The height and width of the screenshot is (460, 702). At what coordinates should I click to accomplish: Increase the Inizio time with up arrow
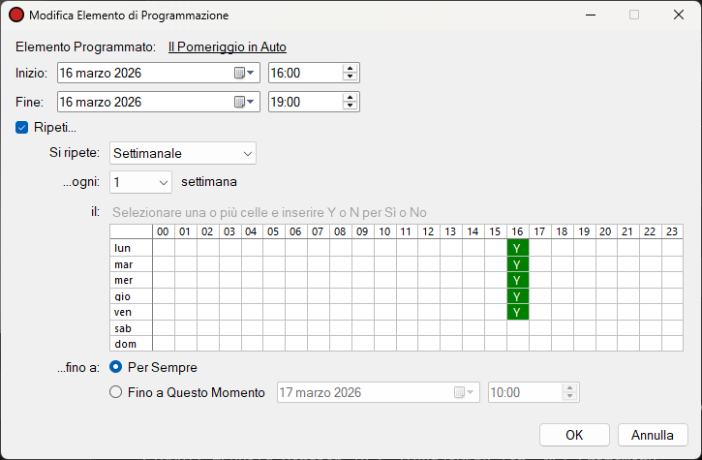tap(351, 69)
